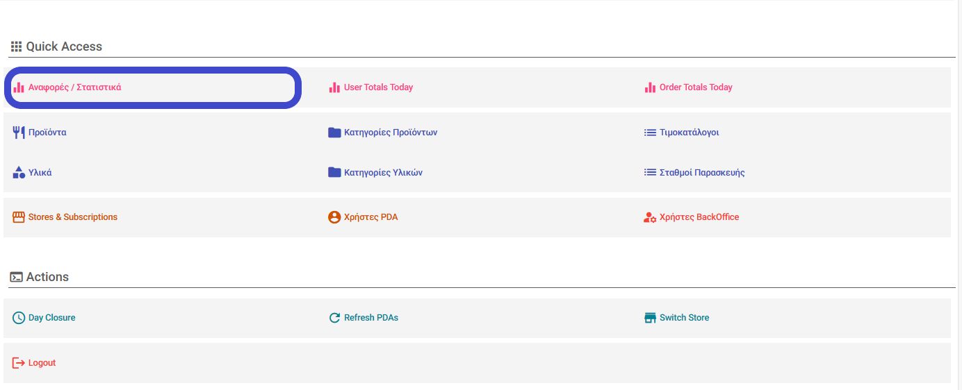Go to the Τιμοκατάλογοι price lists link
The width and height of the screenshot is (962, 390).
[x=689, y=133]
